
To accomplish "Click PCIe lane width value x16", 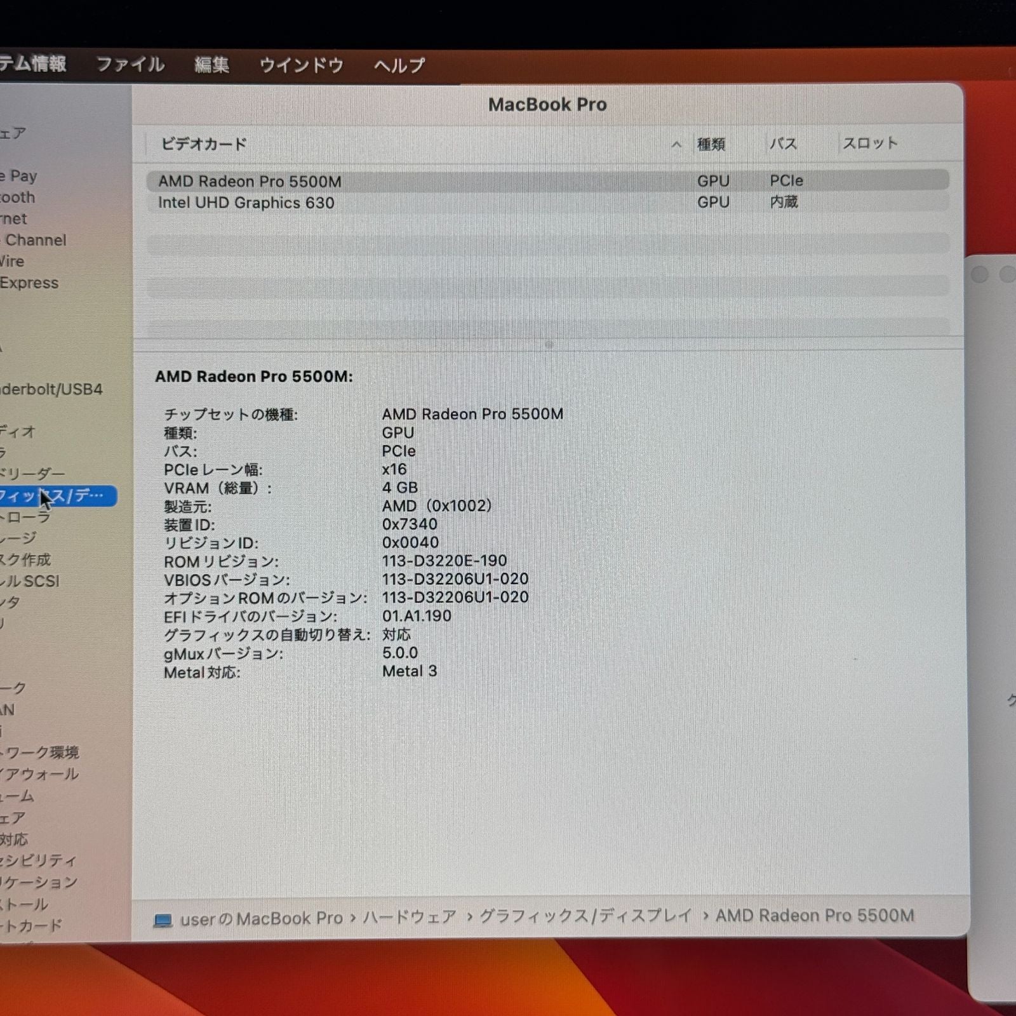I will (394, 469).
